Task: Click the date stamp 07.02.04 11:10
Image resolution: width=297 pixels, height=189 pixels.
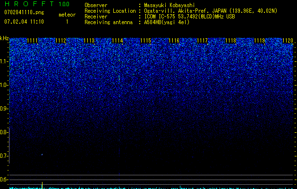Action: [x=24, y=22]
